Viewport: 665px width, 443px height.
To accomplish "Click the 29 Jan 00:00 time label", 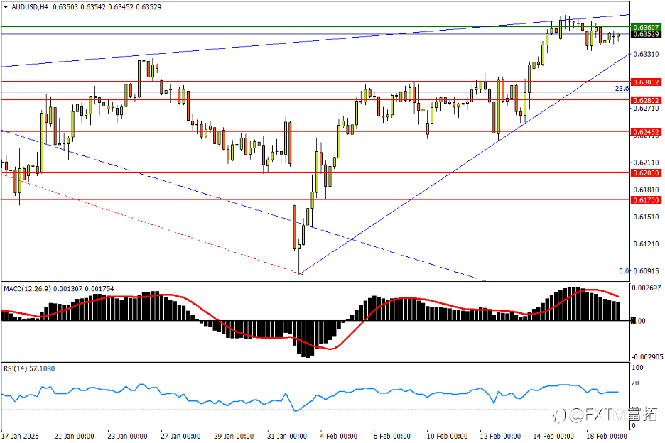I will pos(234,436).
